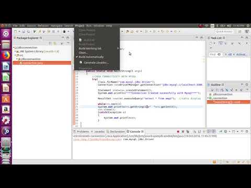
Task: Open the Window menu
Action: point(99,26)
